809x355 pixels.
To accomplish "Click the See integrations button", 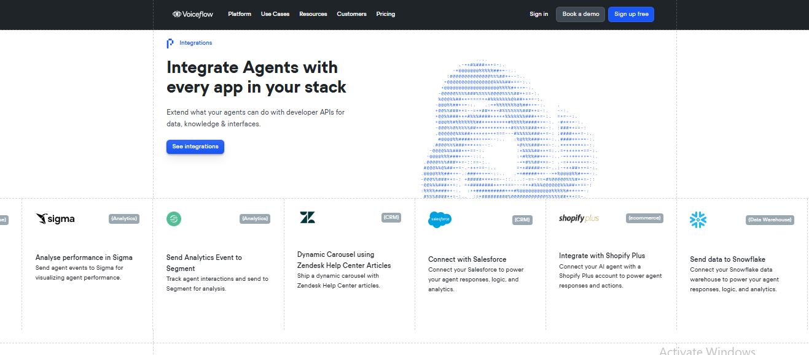I will point(195,147).
